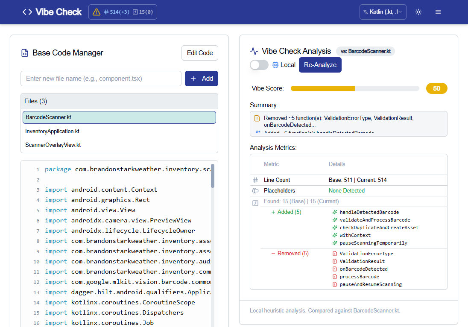
Task: Click the Local chip icon
Action: tap(275, 65)
